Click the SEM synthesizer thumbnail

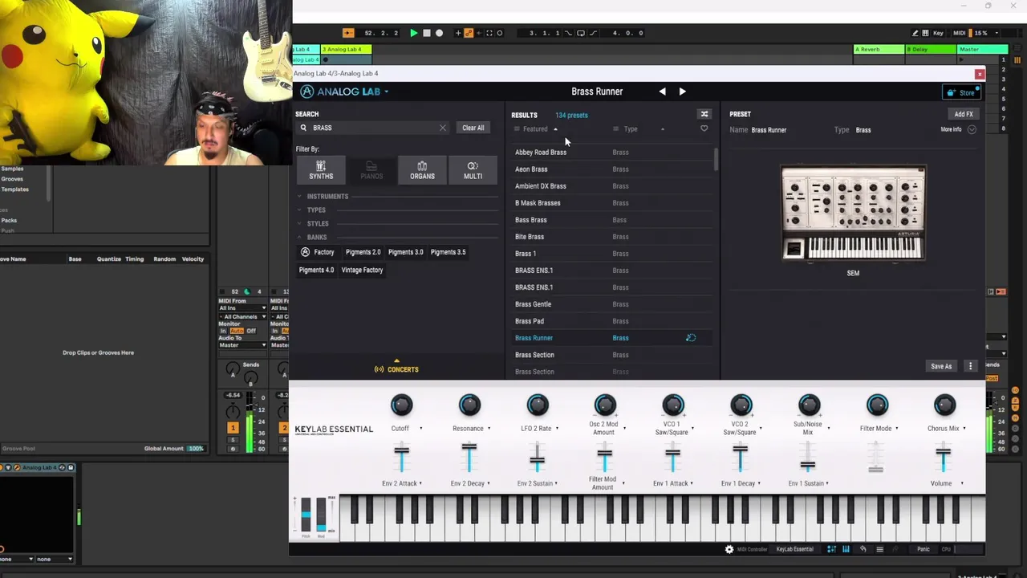853,214
